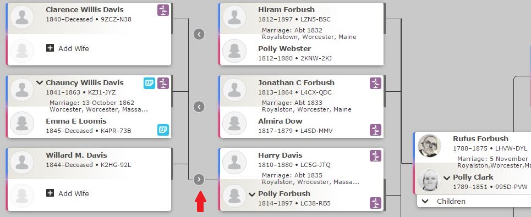Click purple tree icon on Harry Davis

click(x=375, y=156)
